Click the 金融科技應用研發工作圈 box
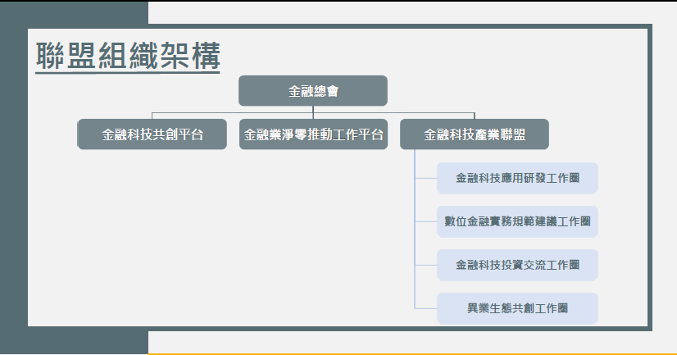The width and height of the screenshot is (677, 355). 517,178
